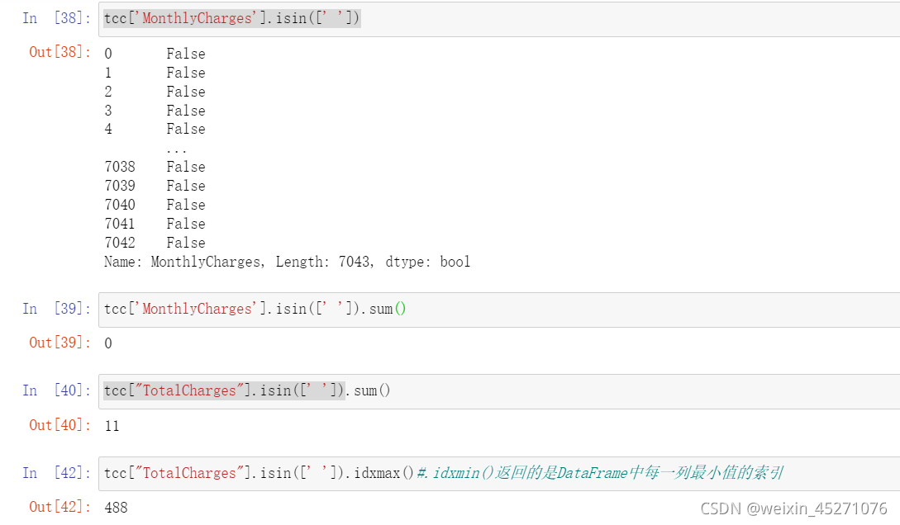
Task: Click the output row with index 0
Action: 155,54
